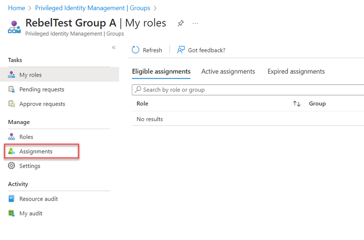Go to Home breadcrumb link
The height and width of the screenshot is (240, 364).
16,8
